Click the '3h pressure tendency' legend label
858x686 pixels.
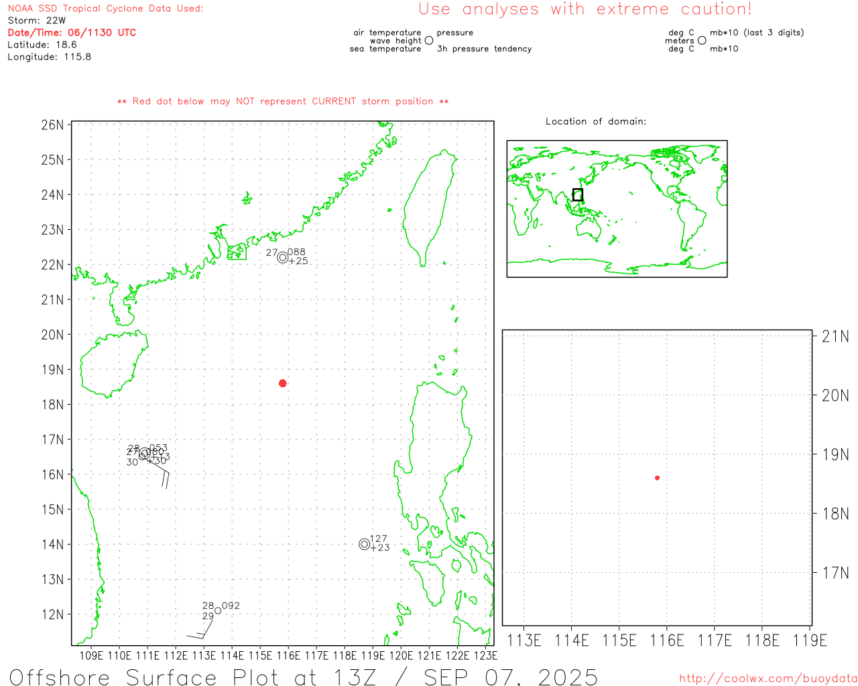(484, 48)
